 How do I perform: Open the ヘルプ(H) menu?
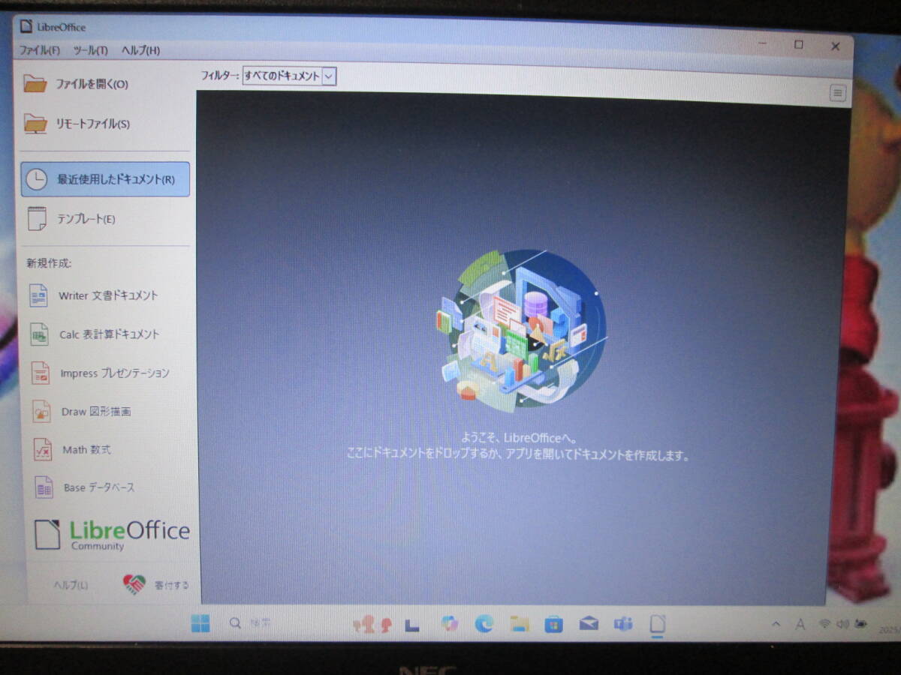click(140, 50)
